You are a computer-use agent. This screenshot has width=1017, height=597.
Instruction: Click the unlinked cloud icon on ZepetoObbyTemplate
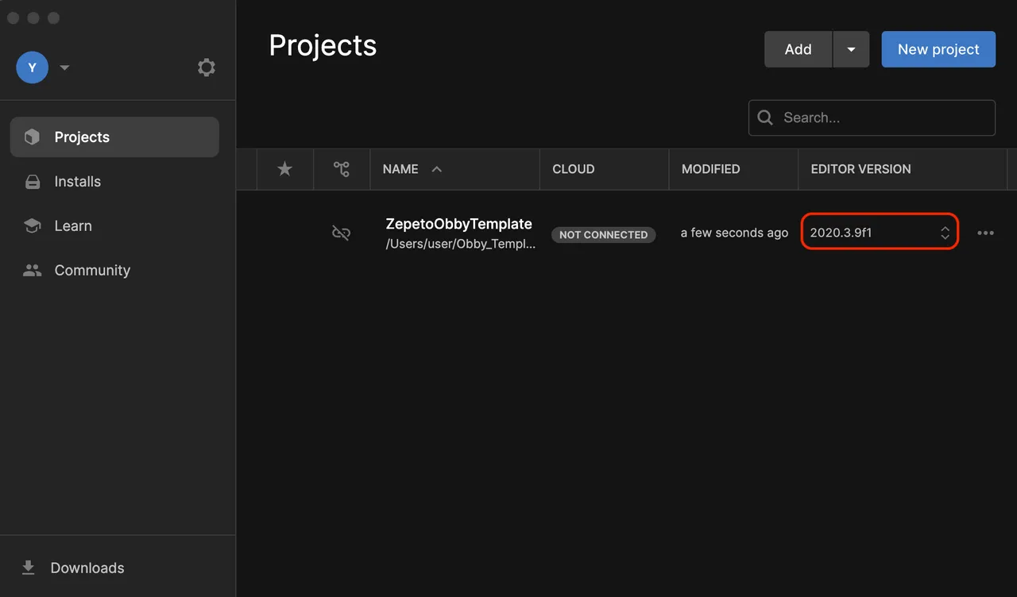342,233
